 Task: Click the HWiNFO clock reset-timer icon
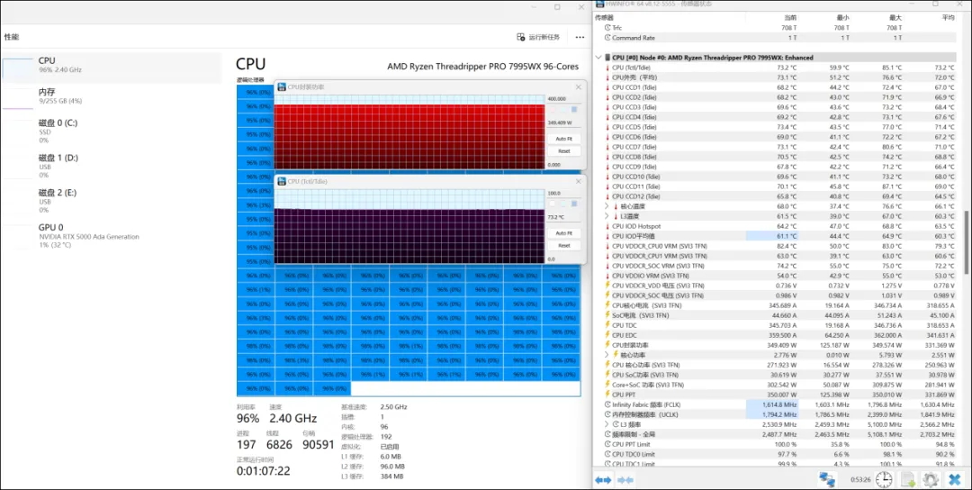[884, 479]
